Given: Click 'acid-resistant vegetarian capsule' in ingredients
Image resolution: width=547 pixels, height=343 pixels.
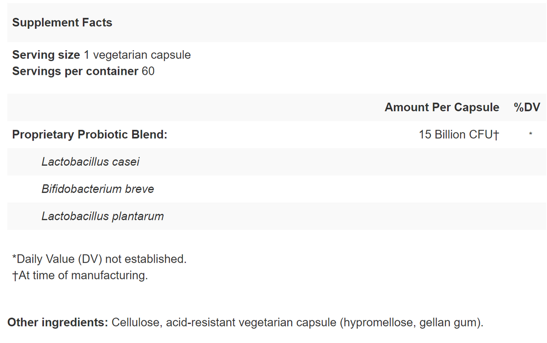Looking at the screenshot, I should [x=251, y=322].
